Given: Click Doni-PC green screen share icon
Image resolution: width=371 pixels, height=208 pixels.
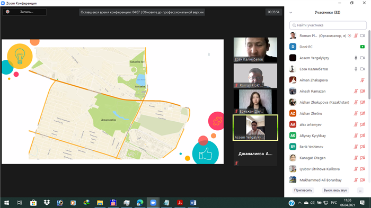Looking at the screenshot, I should click(x=362, y=47).
